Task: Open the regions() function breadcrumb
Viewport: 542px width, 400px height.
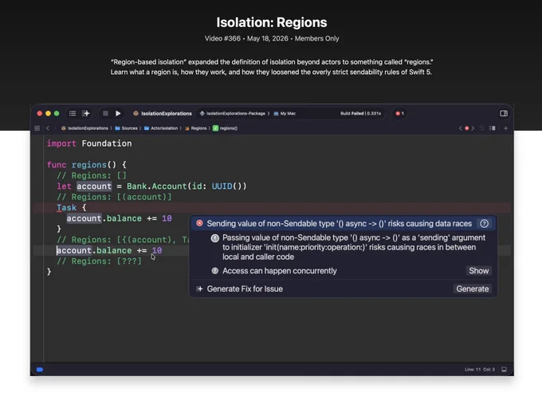Action: (x=225, y=128)
